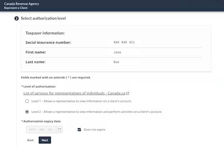
Task: Select the Level 2 radio button
Action: tap(27, 112)
